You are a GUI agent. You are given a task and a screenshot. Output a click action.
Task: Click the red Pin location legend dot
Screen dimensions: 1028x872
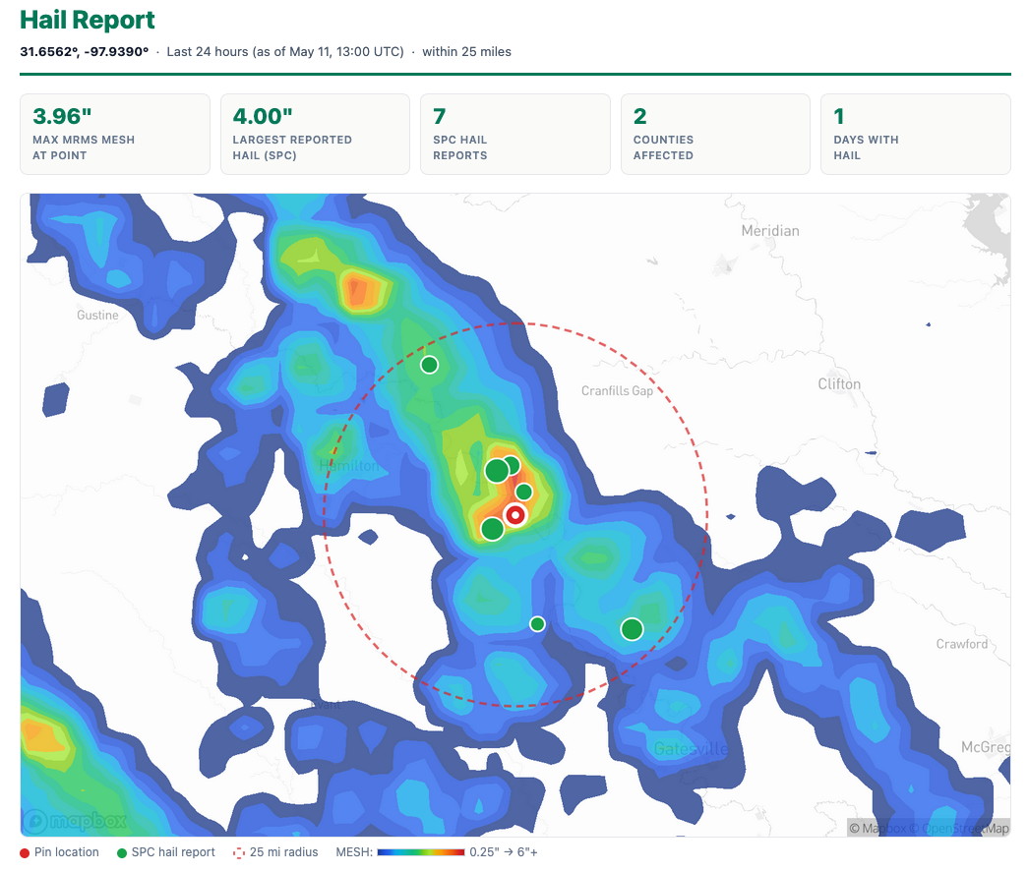[25, 853]
